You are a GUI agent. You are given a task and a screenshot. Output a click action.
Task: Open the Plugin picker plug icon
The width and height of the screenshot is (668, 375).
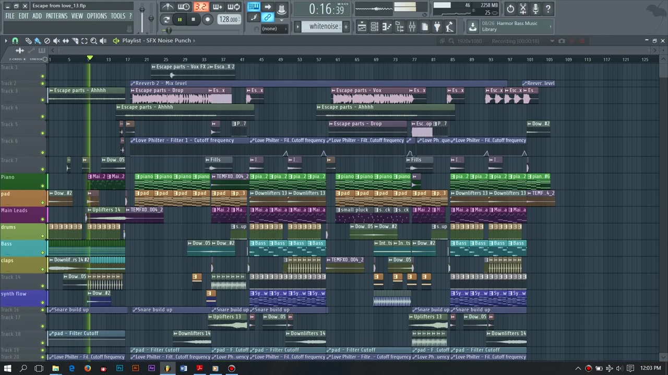[437, 27]
